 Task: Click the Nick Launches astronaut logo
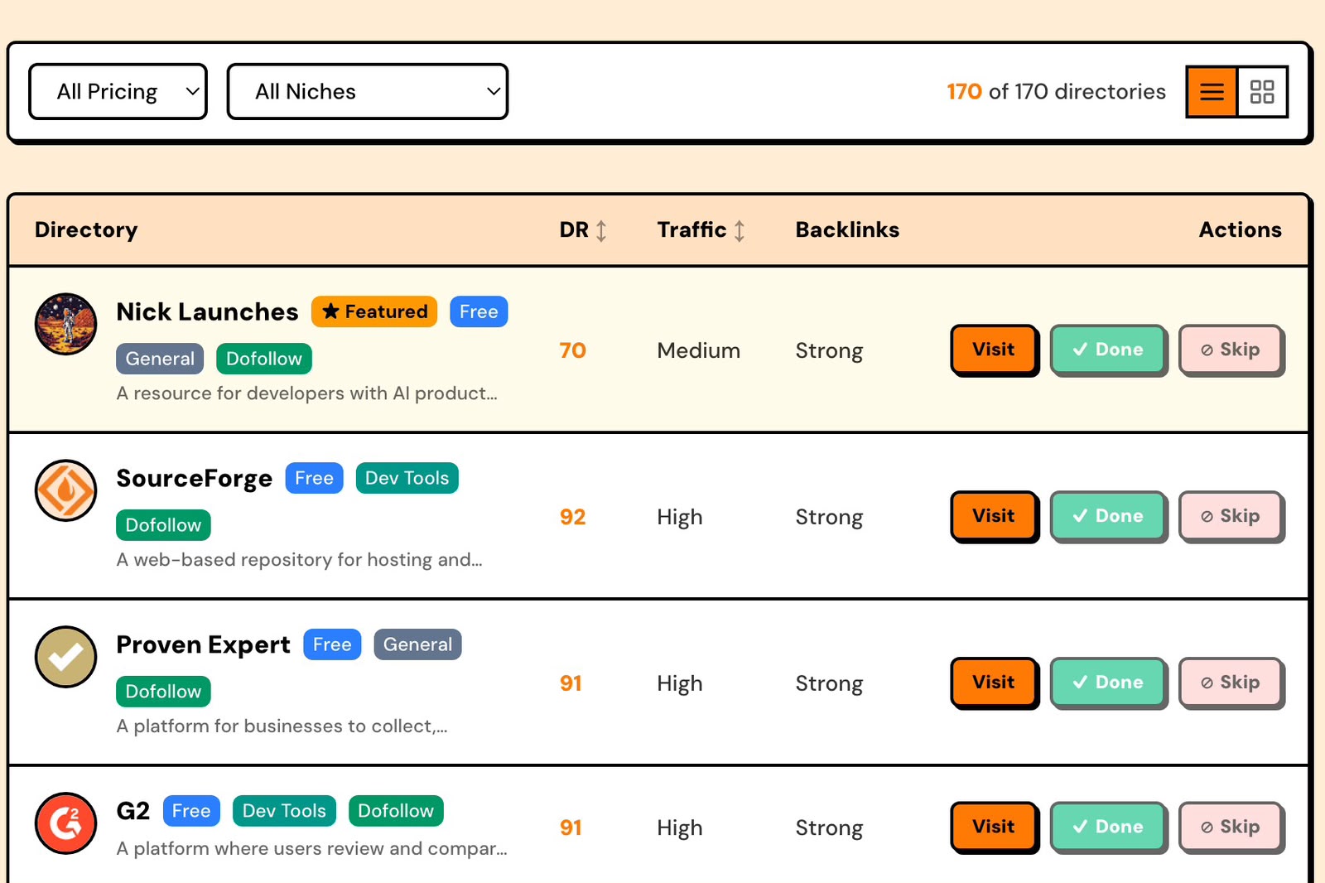[x=65, y=324]
